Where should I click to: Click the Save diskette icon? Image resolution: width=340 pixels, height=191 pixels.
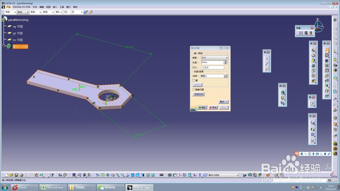[x=16, y=175]
